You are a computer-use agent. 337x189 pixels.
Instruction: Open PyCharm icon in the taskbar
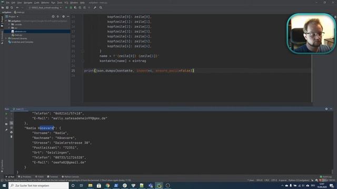pos(159,185)
